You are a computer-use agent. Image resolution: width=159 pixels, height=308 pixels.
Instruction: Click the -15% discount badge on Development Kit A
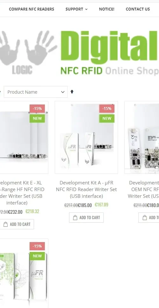107,108
